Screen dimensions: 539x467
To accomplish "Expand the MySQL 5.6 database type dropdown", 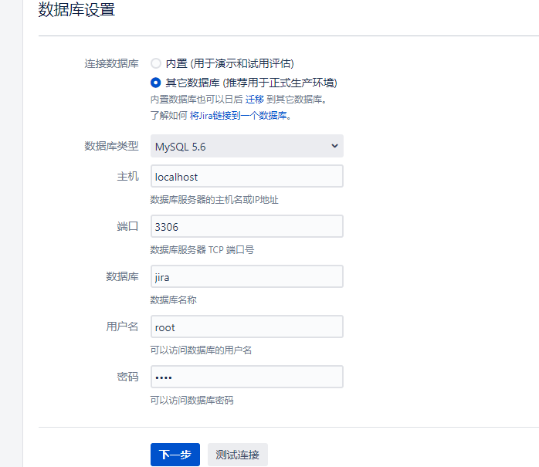I will (247, 146).
